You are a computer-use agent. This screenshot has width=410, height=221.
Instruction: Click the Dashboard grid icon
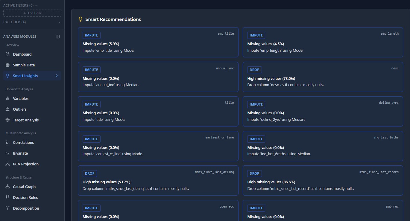pos(7,54)
